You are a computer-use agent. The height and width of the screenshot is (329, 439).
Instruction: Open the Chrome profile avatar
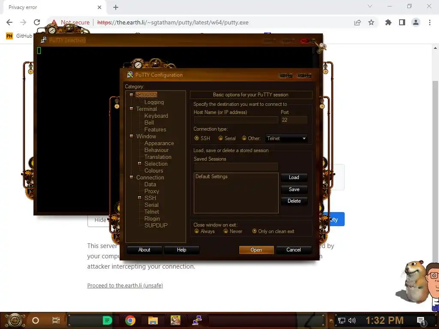tap(416, 22)
